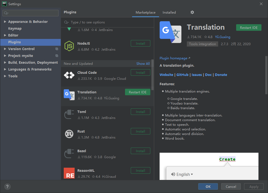Switch to the Marketplace tab
268x193 pixels.
(145, 12)
